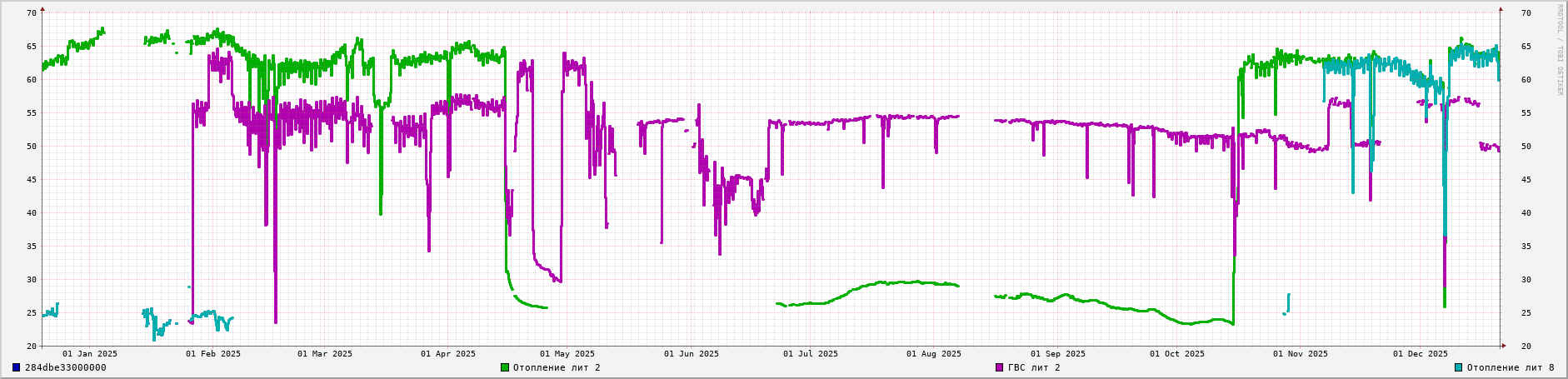Click the 70 label on the left axis
This screenshot has height=379, width=1568.
tap(32, 13)
